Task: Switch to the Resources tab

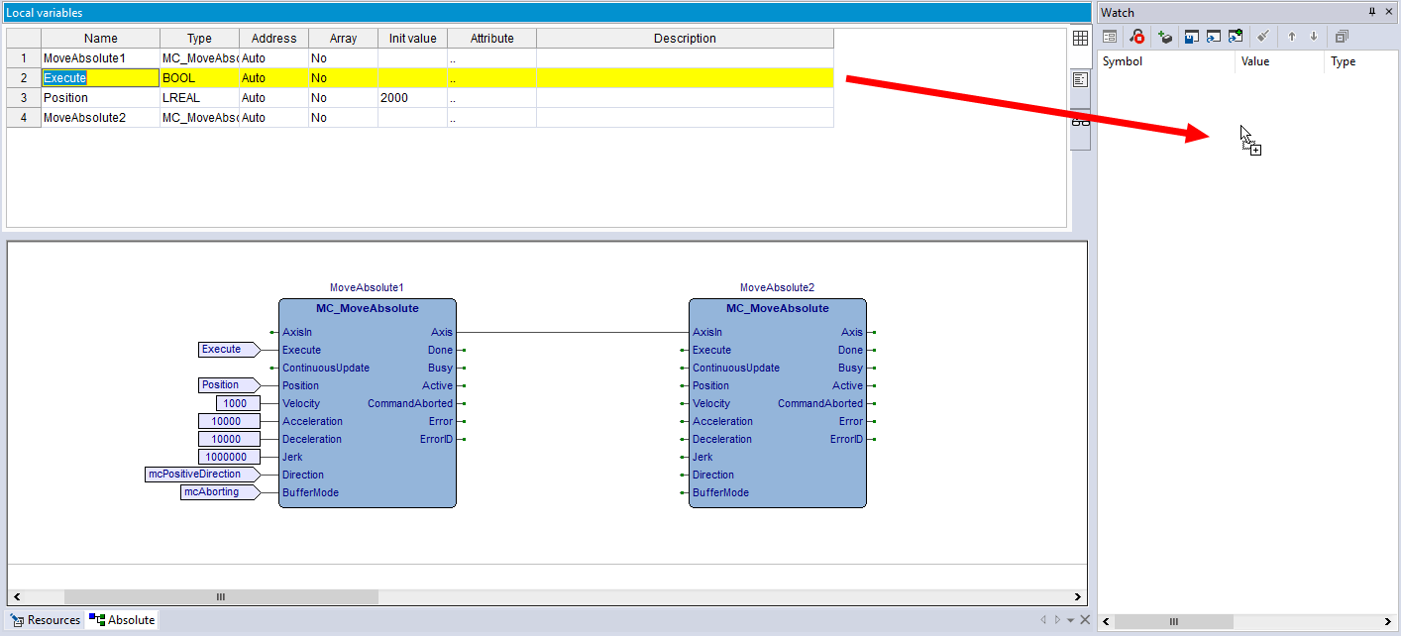Action: (46, 620)
